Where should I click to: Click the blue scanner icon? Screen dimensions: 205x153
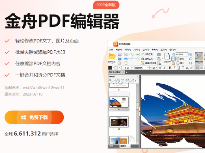pos(126,59)
